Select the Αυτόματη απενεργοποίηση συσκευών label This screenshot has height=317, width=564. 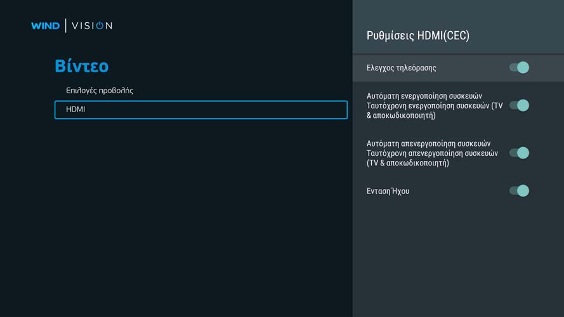coord(428,143)
